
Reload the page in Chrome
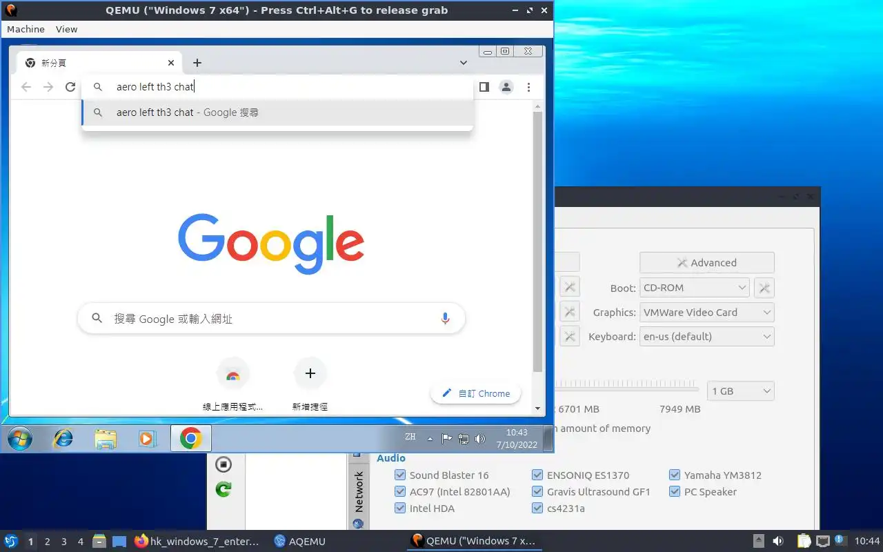pos(70,87)
